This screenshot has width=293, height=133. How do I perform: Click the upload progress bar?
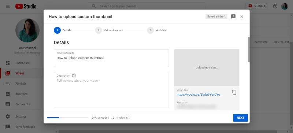67,118
